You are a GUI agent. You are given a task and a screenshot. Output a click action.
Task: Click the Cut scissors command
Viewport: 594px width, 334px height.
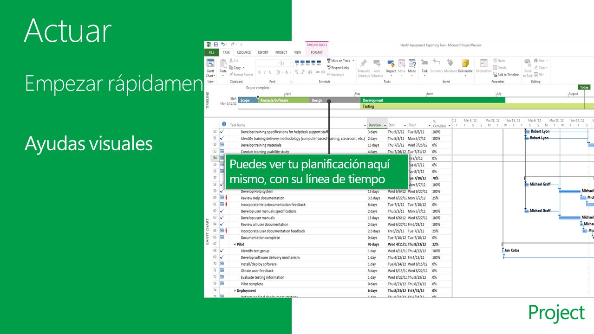[234, 61]
